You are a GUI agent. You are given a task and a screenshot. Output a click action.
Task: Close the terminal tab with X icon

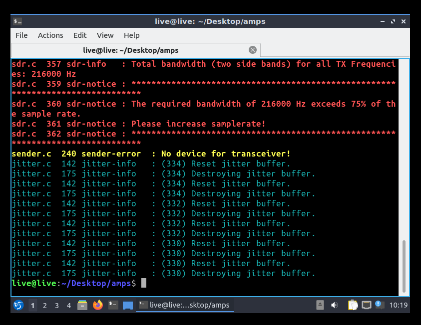[252, 50]
